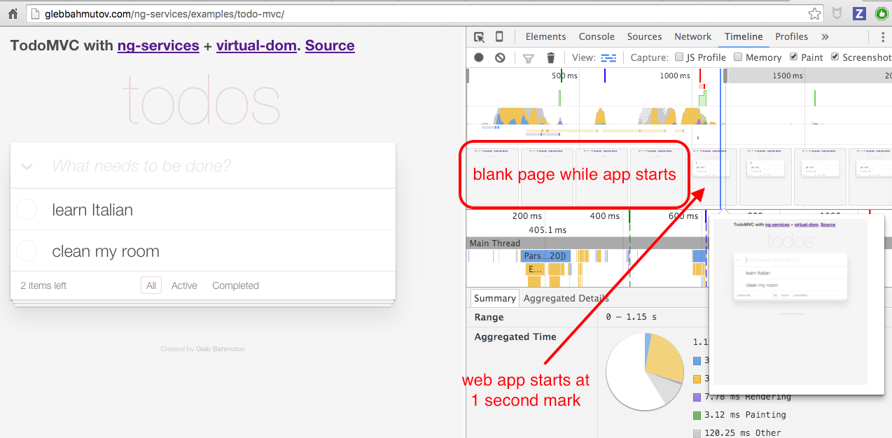Image resolution: width=892 pixels, height=438 pixels.
Task: Activate the DevTools inspect element tool
Action: 479,37
